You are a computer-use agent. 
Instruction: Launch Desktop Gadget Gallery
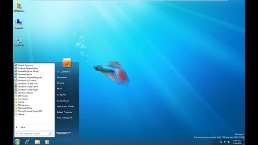tap(27, 68)
